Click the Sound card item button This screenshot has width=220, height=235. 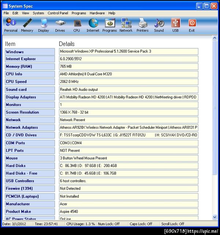point(30,90)
